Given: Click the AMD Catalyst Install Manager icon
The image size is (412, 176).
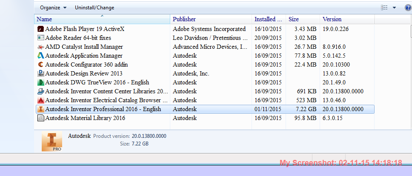Looking at the screenshot, I should pos(40,47).
